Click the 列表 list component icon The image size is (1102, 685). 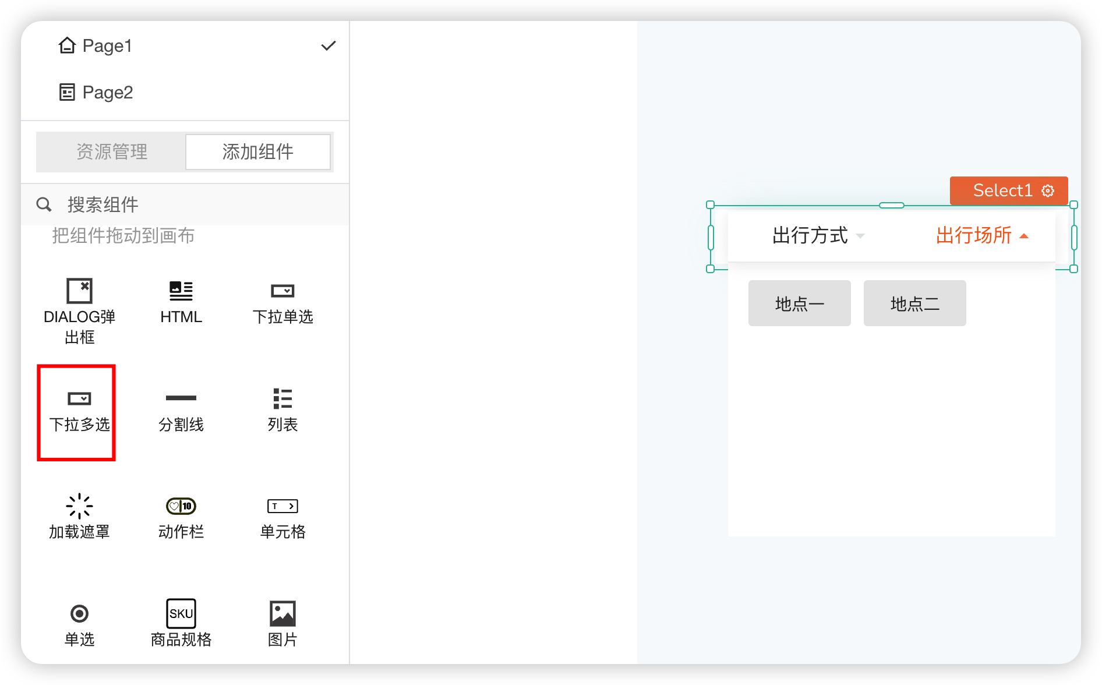282,399
